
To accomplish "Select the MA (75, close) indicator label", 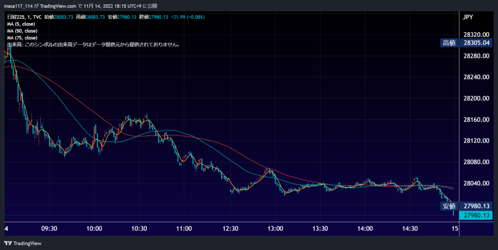I will 22,38.
